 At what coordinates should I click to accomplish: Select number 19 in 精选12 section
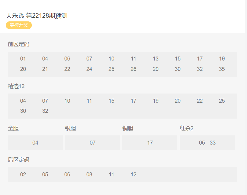point(156,101)
